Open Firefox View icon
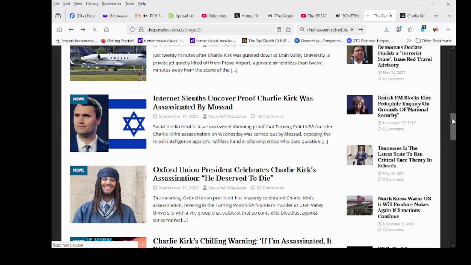 58,16
